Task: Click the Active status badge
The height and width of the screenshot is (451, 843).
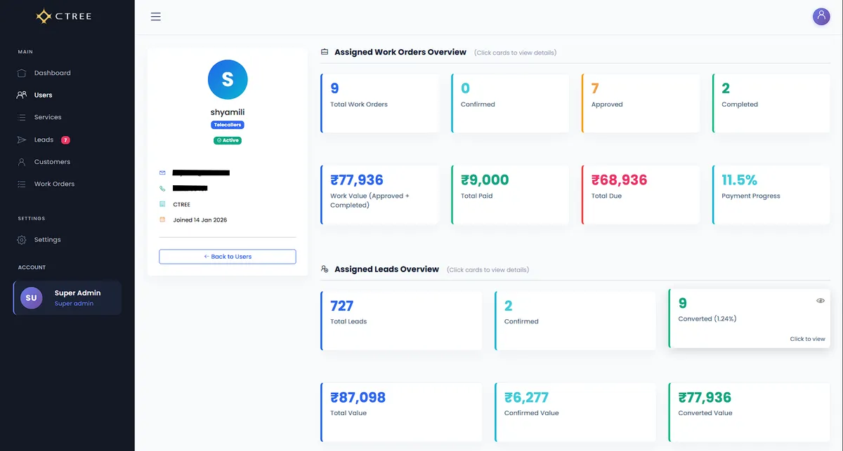Action: (x=228, y=140)
